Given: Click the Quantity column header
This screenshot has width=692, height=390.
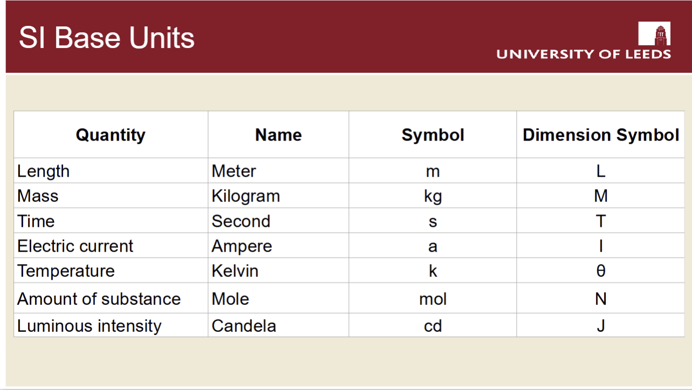Looking at the screenshot, I should (111, 135).
